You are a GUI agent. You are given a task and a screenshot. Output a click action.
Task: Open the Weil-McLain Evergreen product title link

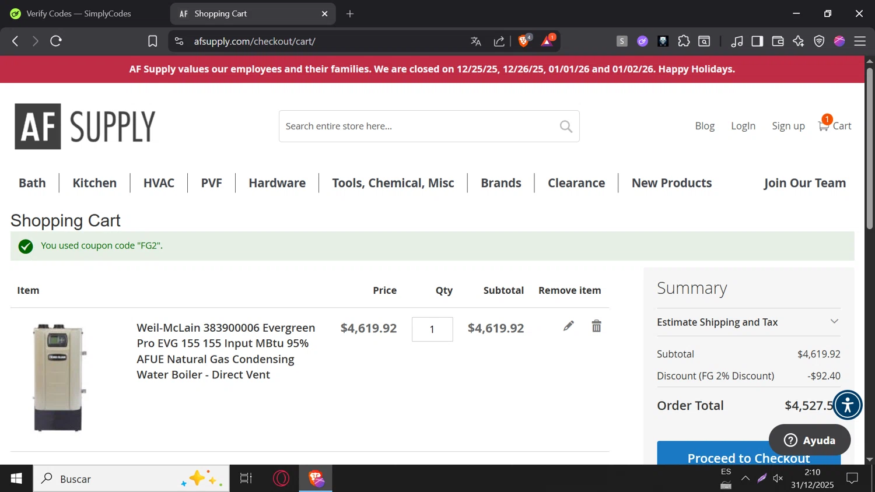click(x=226, y=352)
